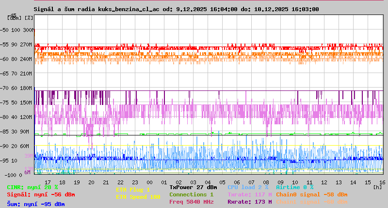Screen dimensions: 388x208
Task: Select the 'CINR: nyní 28 %' legend entry
Action: (x=32, y=188)
